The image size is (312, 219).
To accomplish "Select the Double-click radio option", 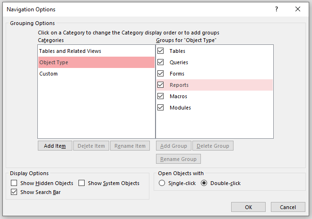I will click(204, 183).
